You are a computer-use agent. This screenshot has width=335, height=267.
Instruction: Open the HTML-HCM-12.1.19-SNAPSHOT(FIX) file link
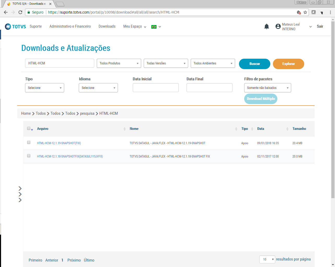[x=59, y=143]
